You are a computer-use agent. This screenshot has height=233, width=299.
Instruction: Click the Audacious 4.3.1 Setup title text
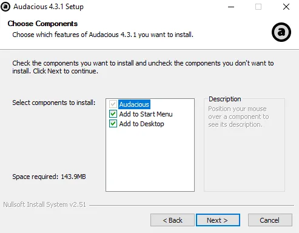click(49, 7)
